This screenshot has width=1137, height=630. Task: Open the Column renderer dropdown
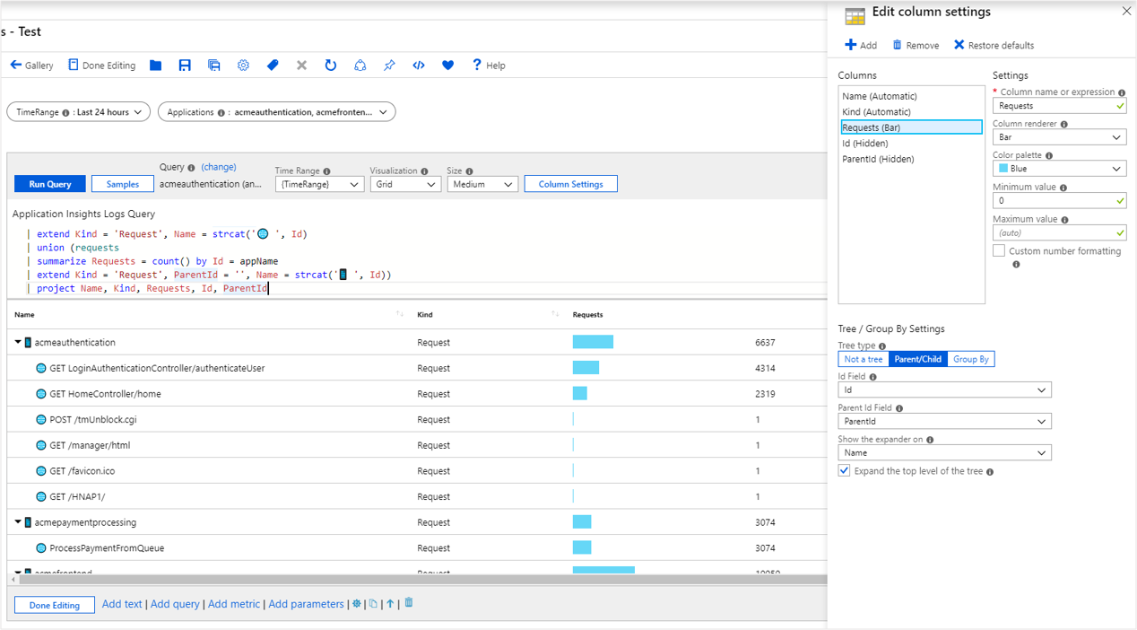[x=1059, y=137]
